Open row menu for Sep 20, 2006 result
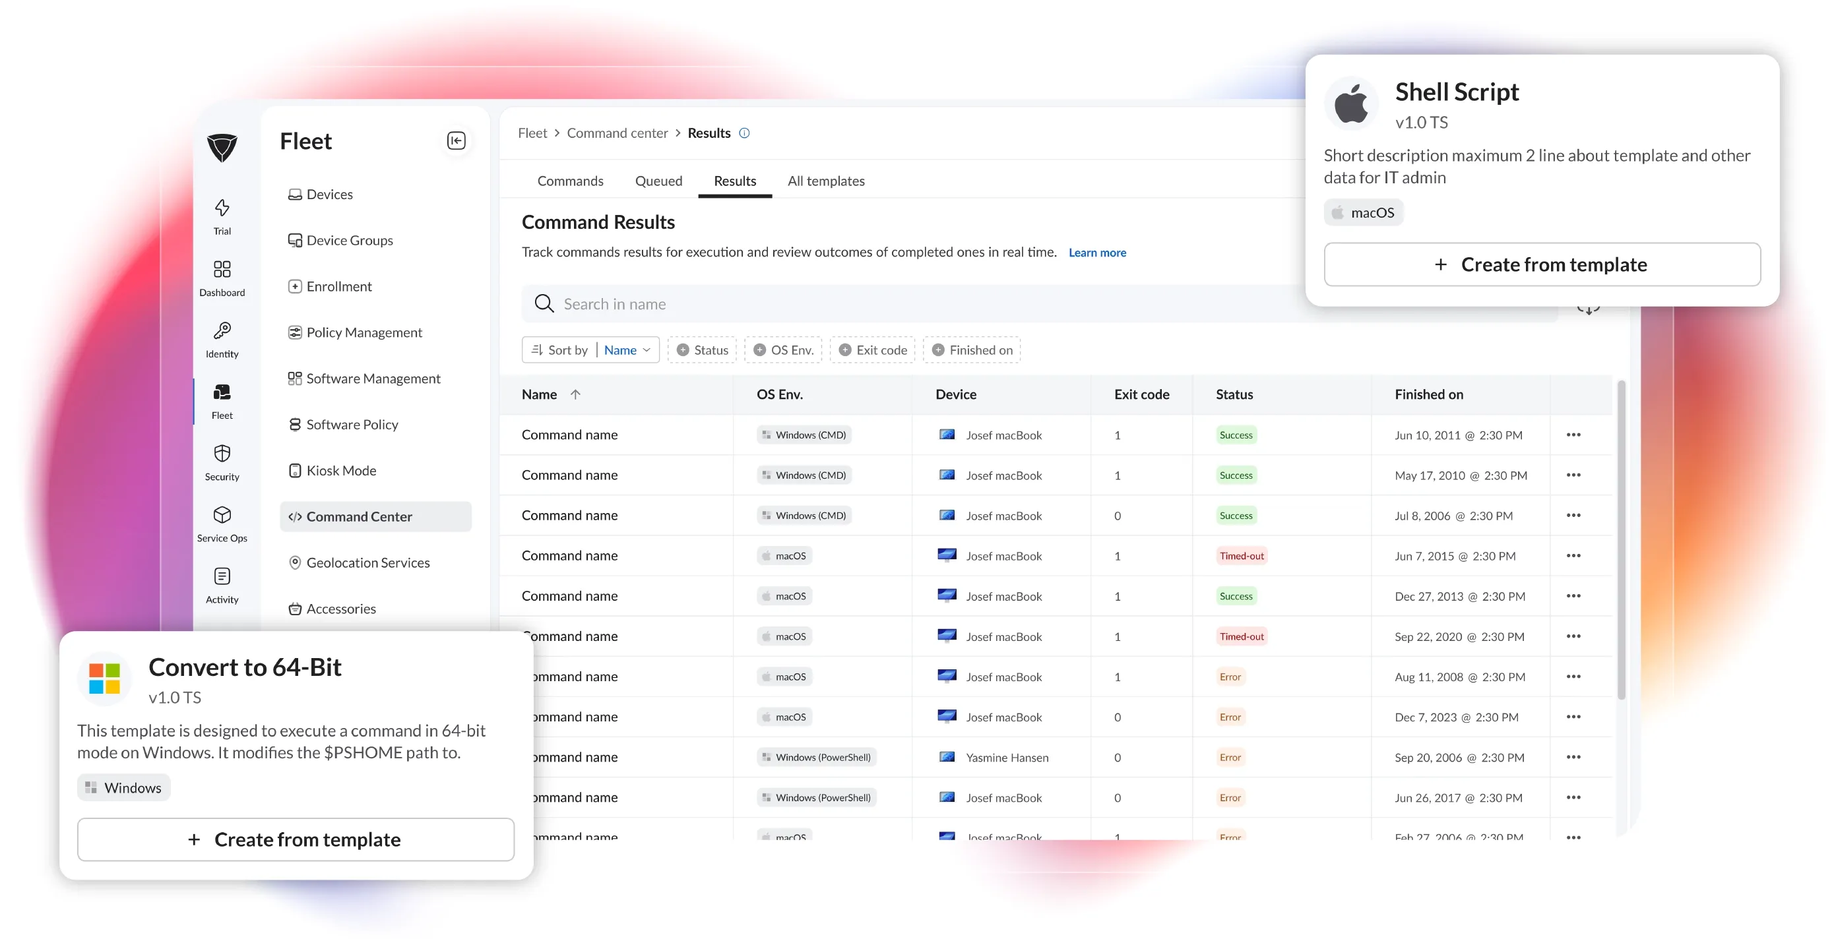The image size is (1834, 939). click(1573, 757)
